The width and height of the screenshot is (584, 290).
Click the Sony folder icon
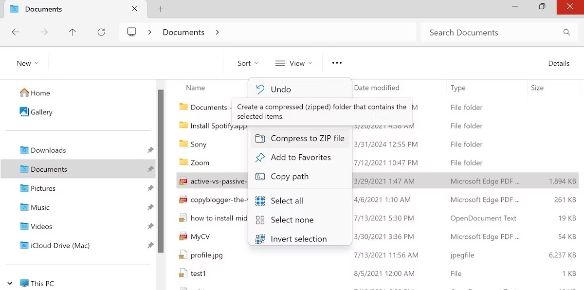coord(183,144)
